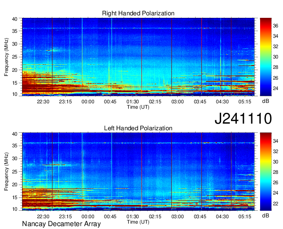This screenshot has width=283, height=229.
Task: Click the 25 MHz tick of left-handed plot
Action: coord(15,172)
